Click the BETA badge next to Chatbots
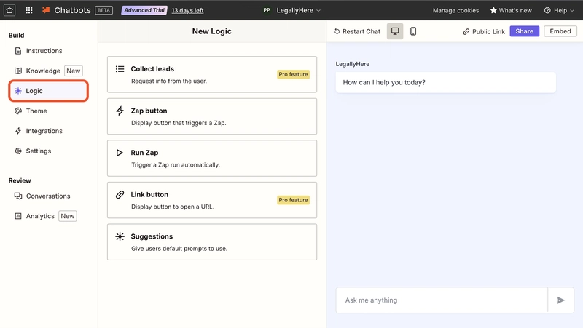The image size is (583, 328). click(103, 10)
